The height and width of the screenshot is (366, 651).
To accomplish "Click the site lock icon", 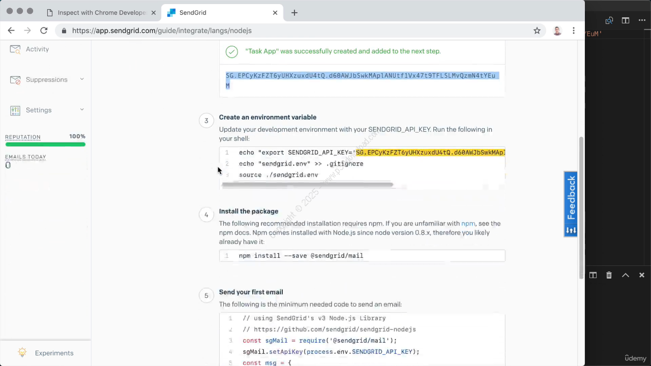I will [x=64, y=30].
